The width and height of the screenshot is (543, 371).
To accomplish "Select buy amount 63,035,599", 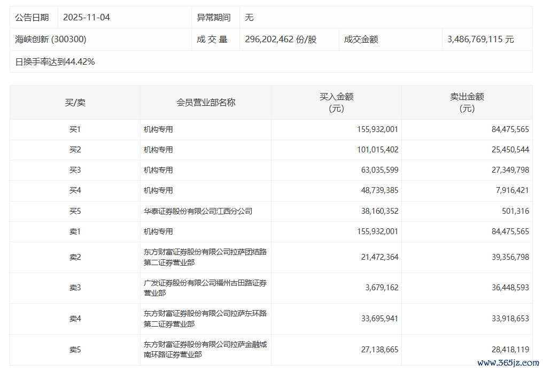I will coord(379,170).
